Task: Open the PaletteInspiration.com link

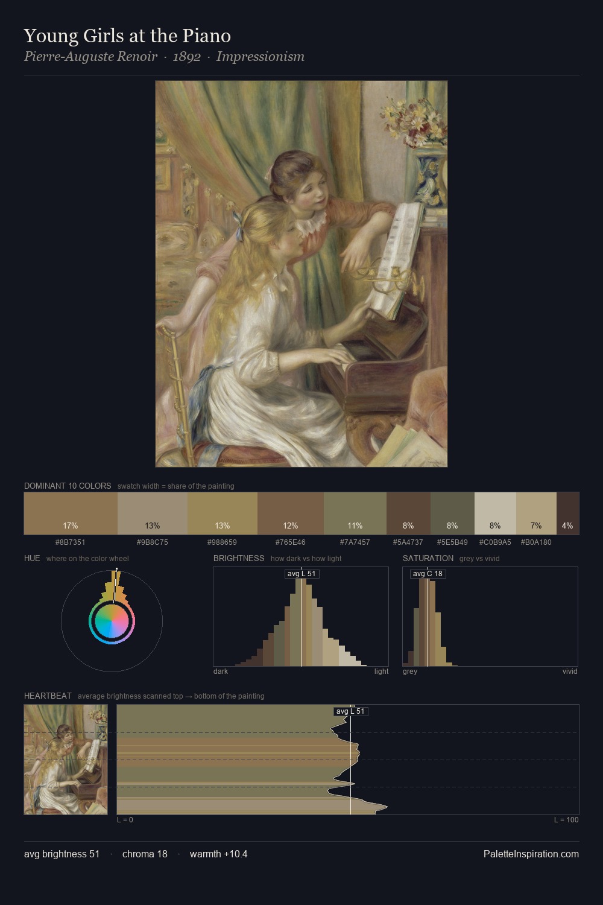Action: [531, 854]
